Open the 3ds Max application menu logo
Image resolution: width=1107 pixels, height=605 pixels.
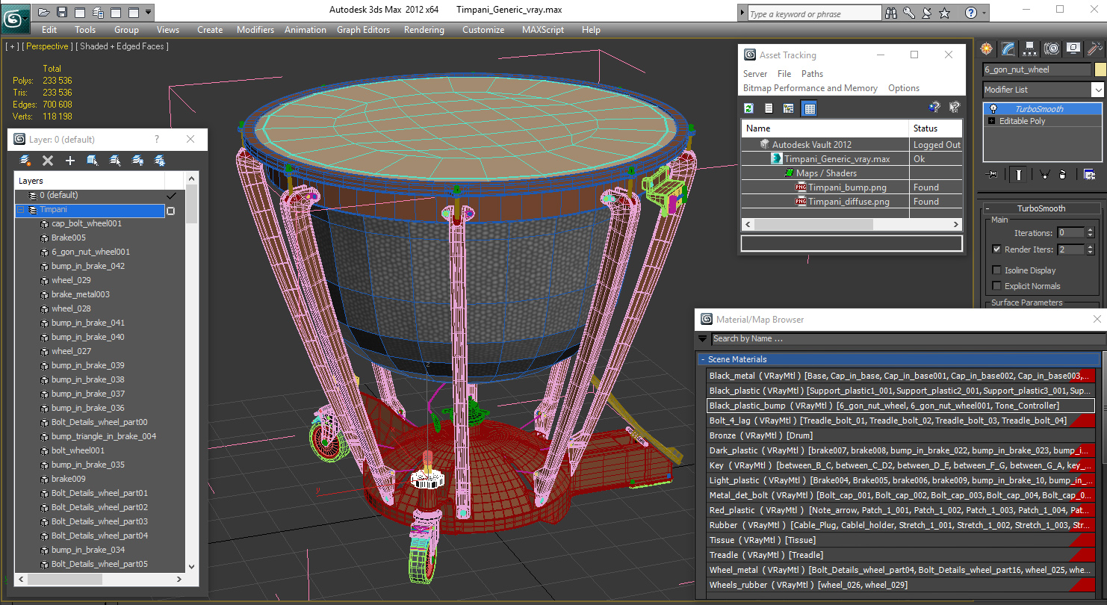16,18
